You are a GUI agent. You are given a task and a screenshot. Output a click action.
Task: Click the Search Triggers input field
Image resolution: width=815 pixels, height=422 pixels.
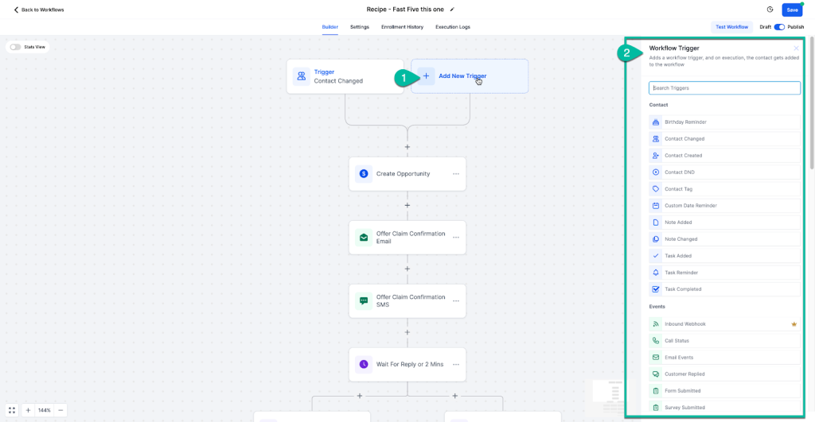(x=724, y=87)
